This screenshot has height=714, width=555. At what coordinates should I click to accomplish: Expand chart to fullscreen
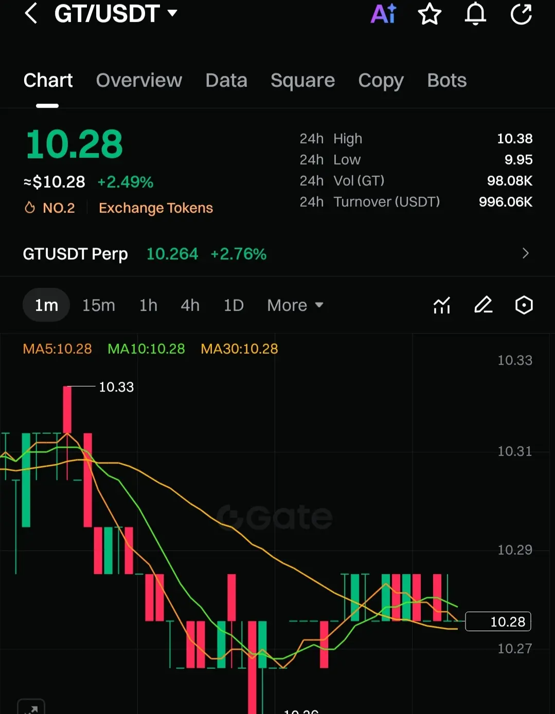click(x=31, y=707)
